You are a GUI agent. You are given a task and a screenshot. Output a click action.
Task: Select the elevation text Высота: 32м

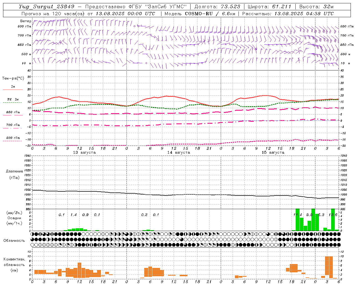[316, 7]
